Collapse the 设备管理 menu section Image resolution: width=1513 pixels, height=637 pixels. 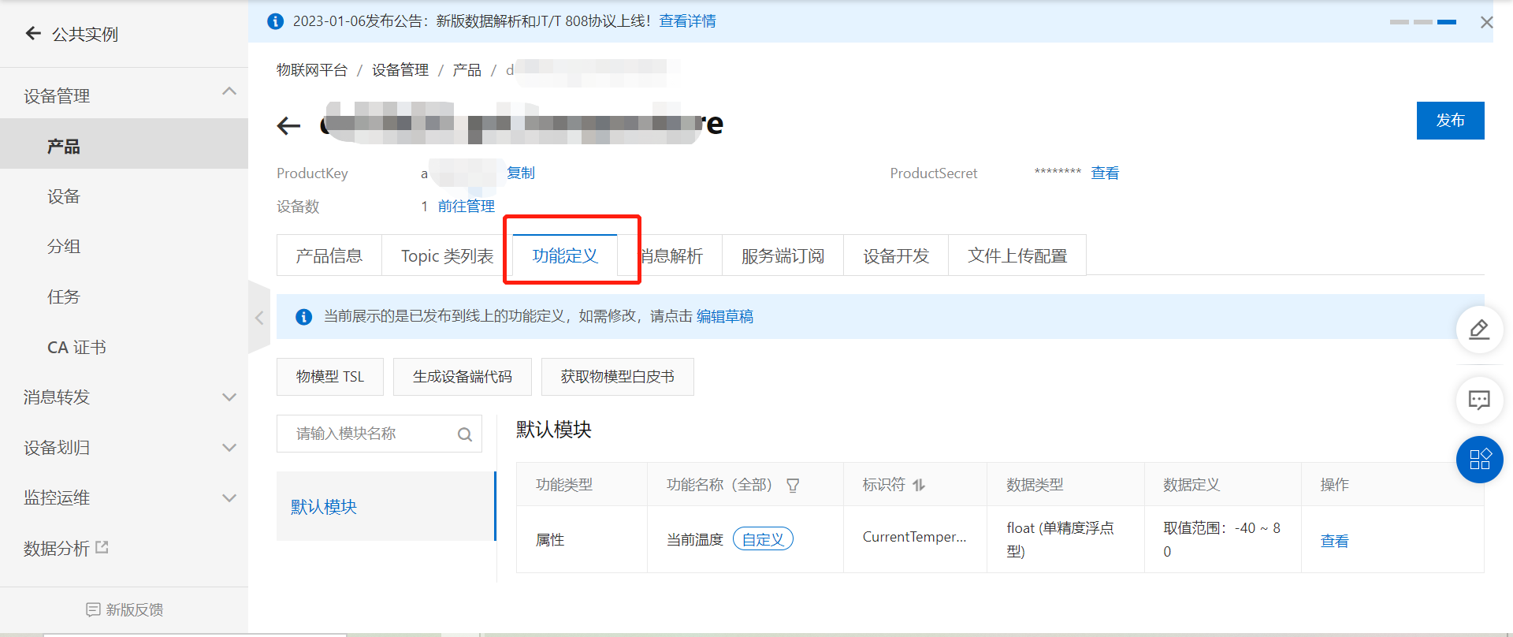pos(229,91)
